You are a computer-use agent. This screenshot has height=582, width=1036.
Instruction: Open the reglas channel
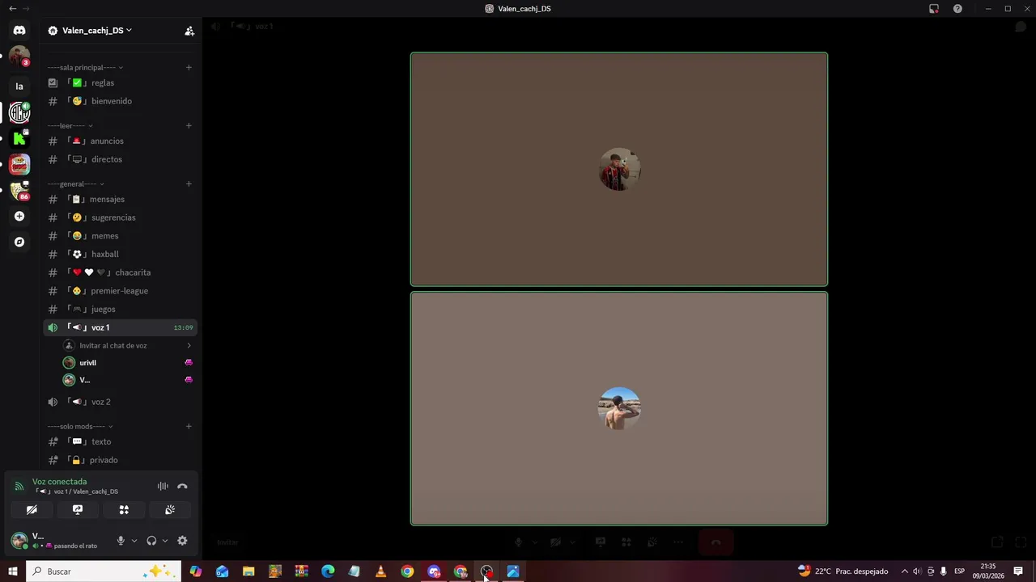(x=120, y=82)
